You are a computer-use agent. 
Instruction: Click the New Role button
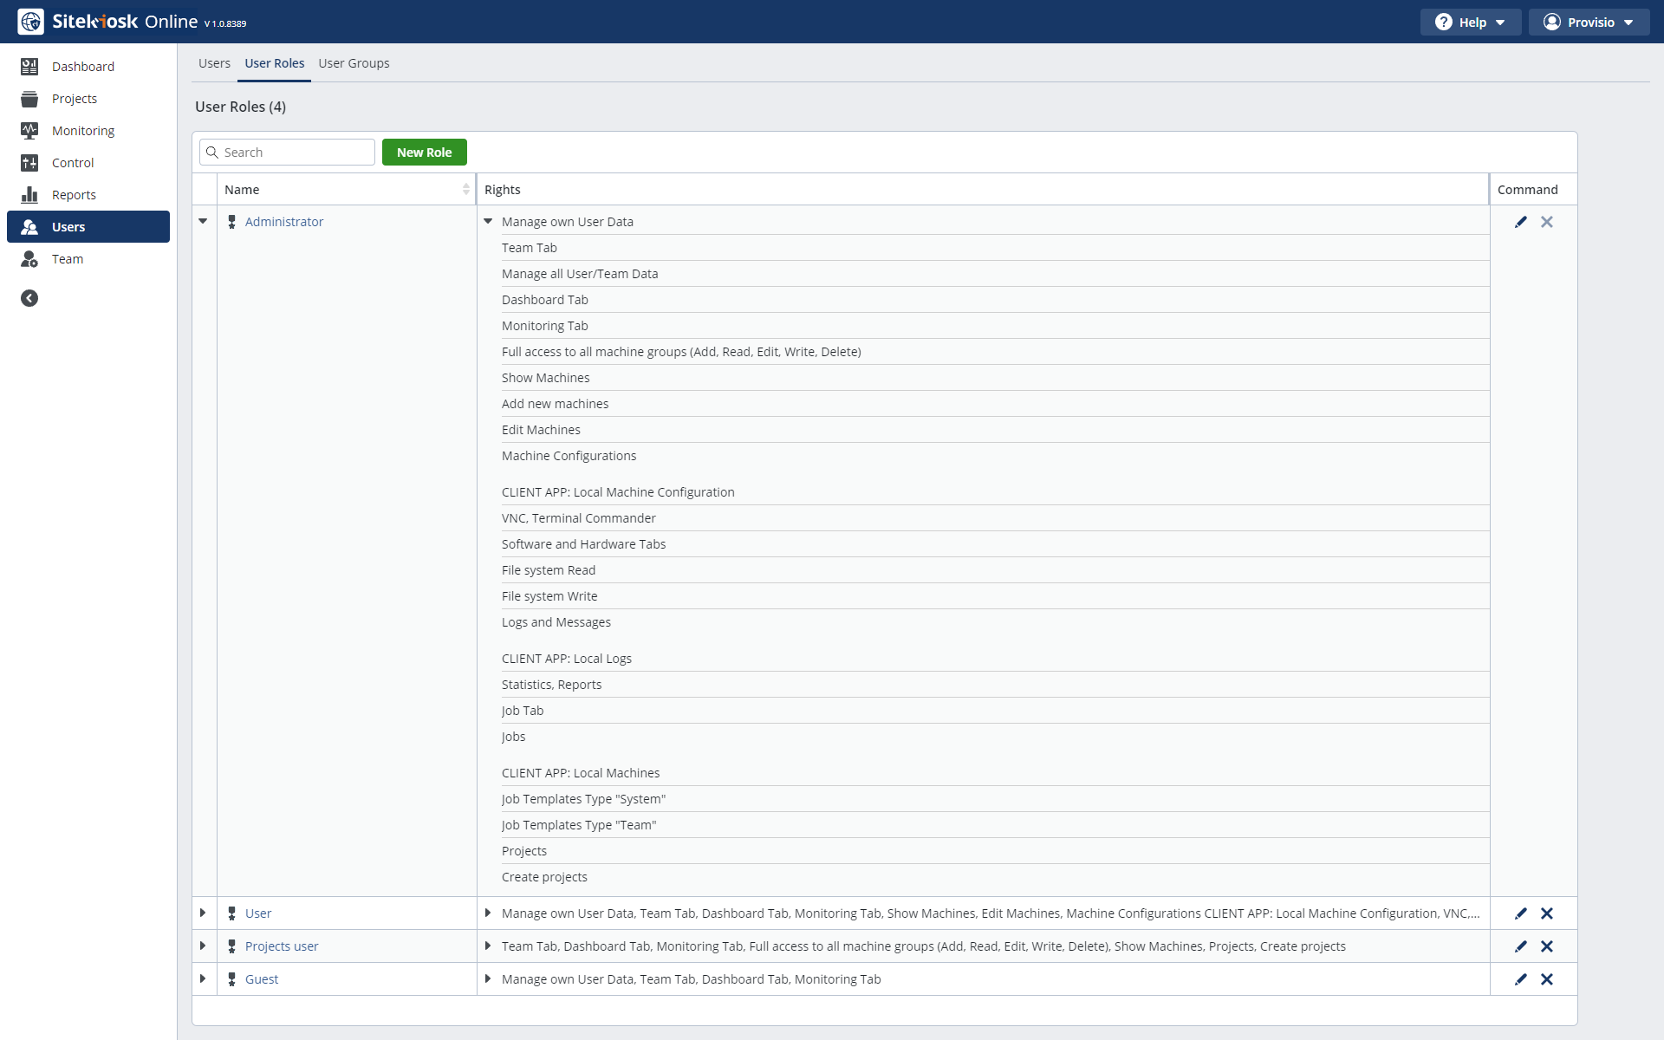[x=424, y=153]
